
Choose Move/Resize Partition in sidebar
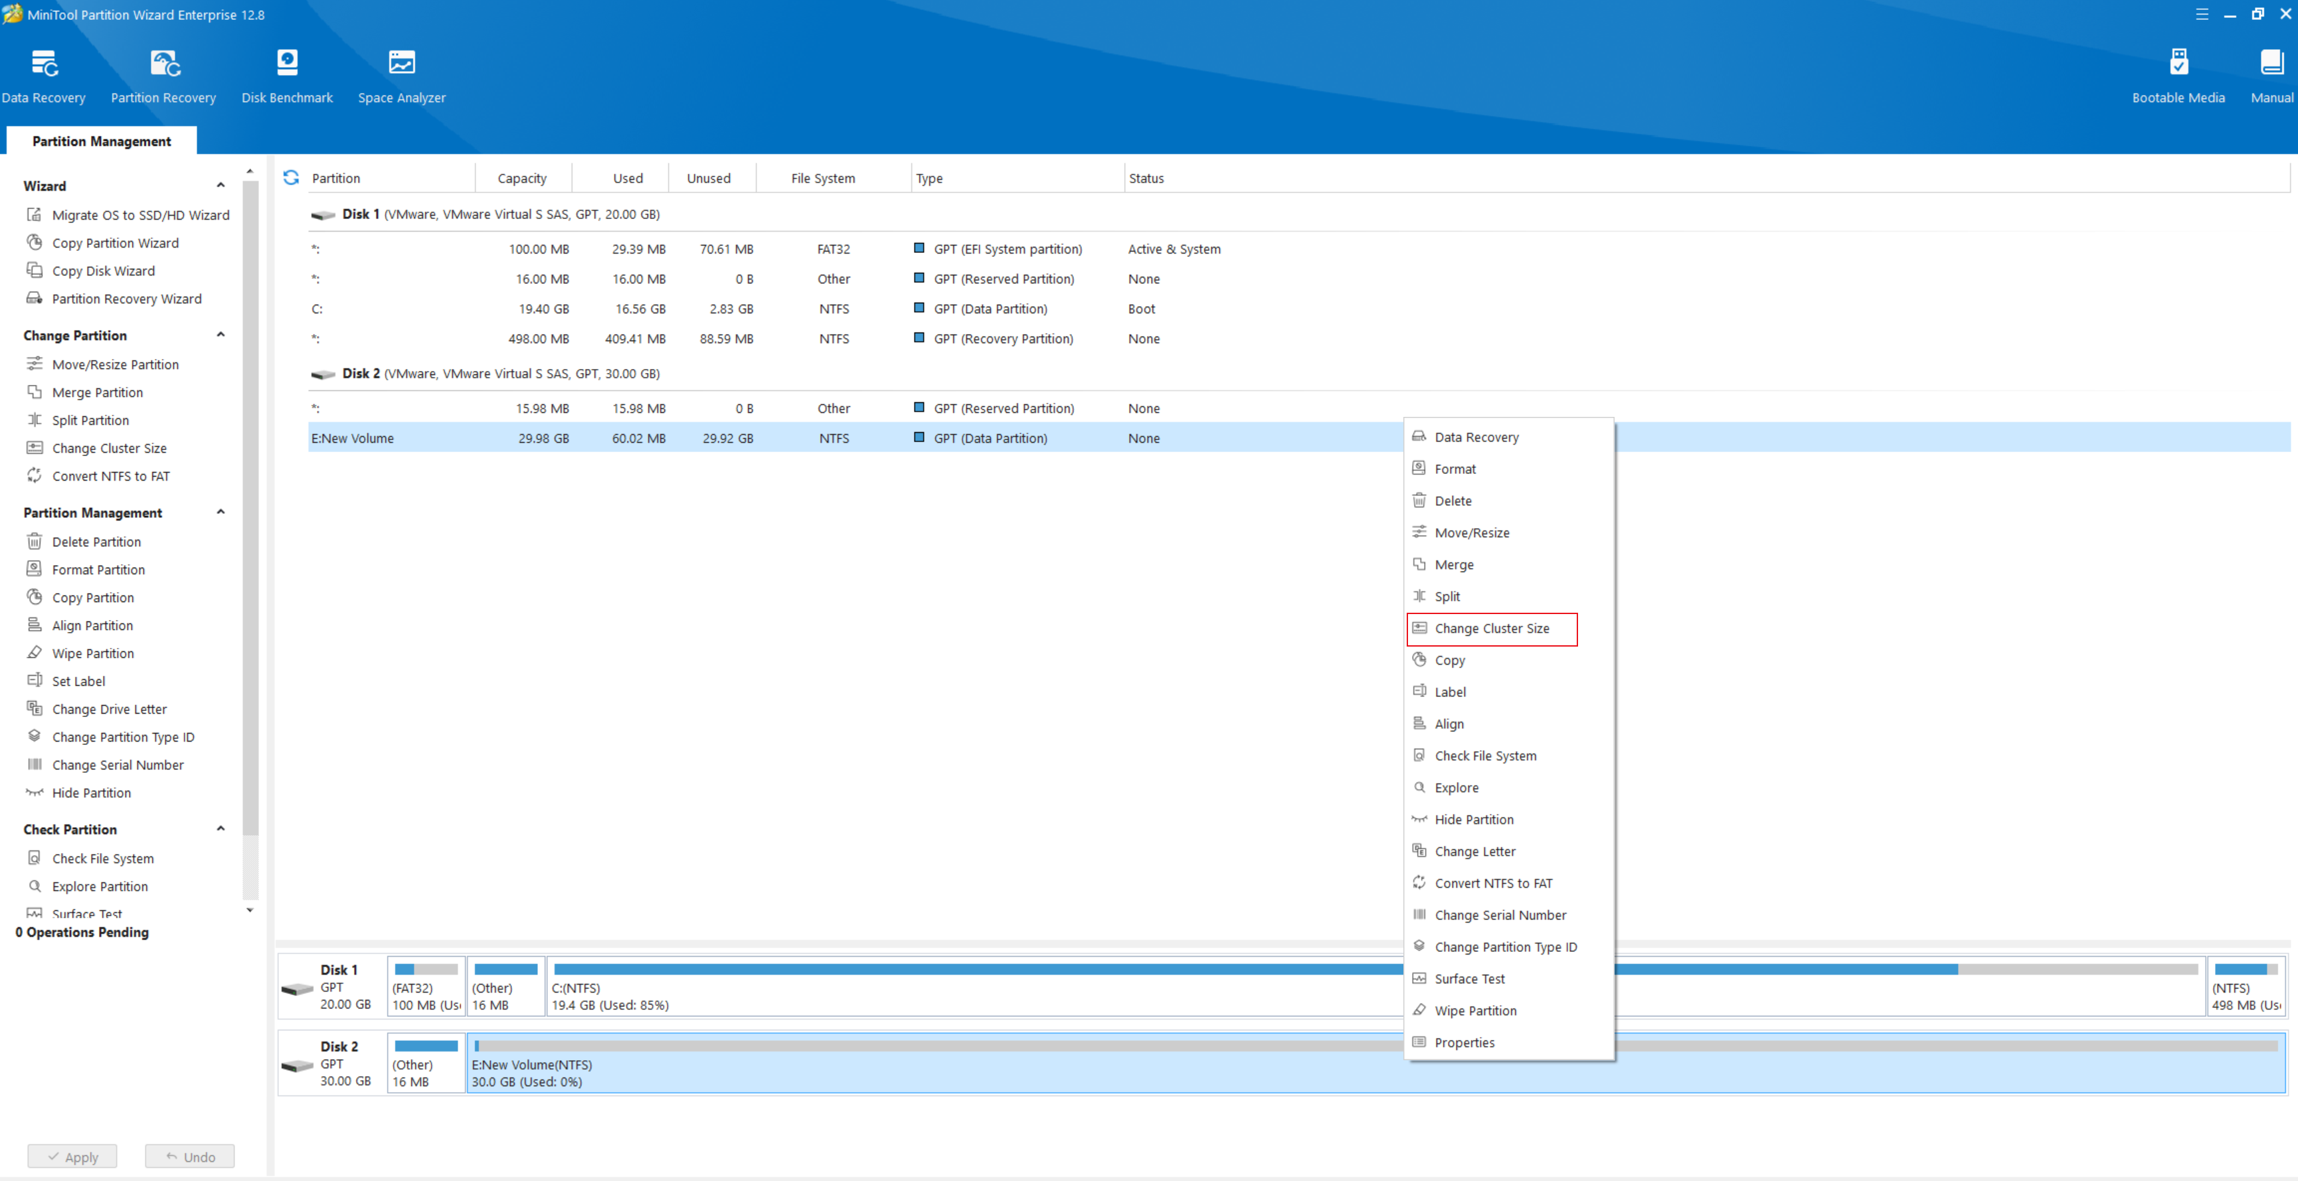(x=104, y=364)
